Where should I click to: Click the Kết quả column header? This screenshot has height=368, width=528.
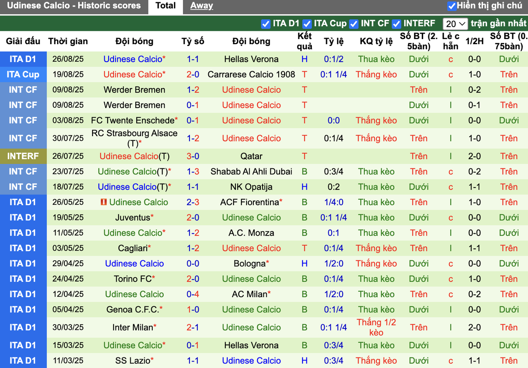tap(304, 41)
